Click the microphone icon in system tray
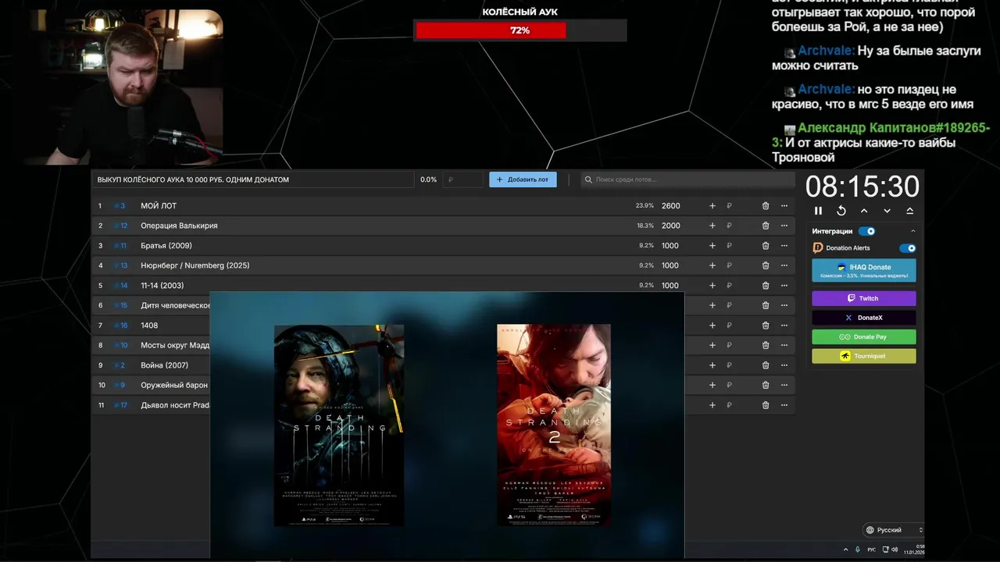 click(858, 550)
